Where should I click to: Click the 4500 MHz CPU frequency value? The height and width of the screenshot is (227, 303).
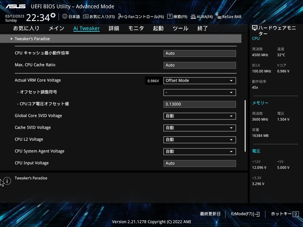(x=260, y=55)
